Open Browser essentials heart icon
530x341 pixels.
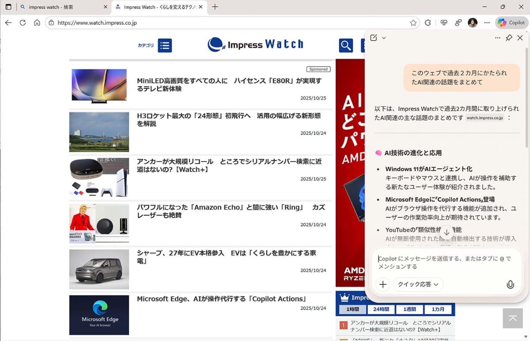(444, 22)
